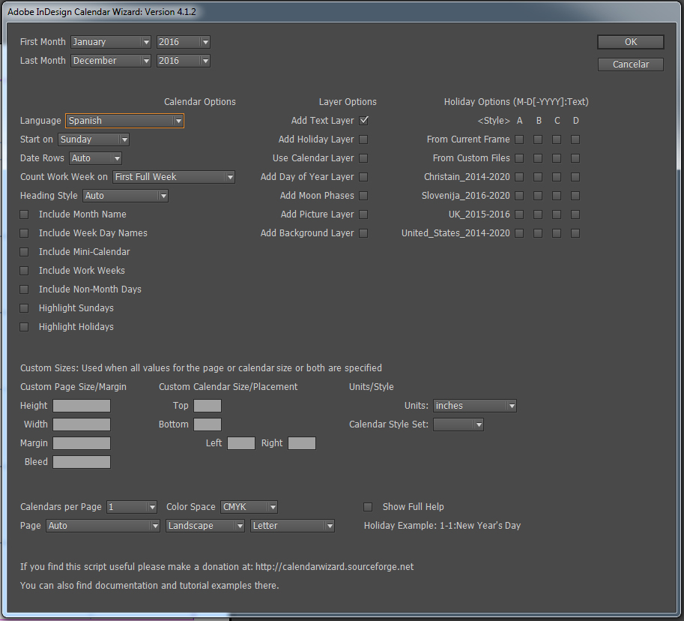Enable Include Mini-Calendar checkbox

tap(24, 252)
